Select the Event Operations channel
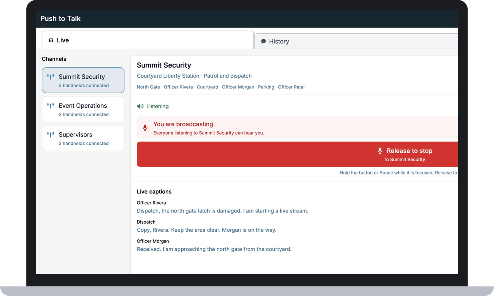This screenshot has height=296, width=494. pos(83,109)
